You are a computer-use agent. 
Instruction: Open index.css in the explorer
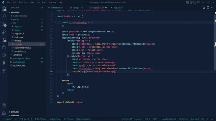(19, 37)
